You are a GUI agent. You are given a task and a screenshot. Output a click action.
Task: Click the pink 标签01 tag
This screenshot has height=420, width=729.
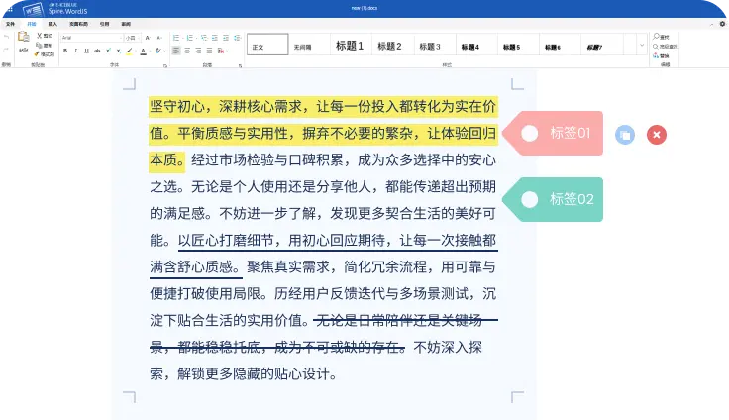tap(553, 133)
